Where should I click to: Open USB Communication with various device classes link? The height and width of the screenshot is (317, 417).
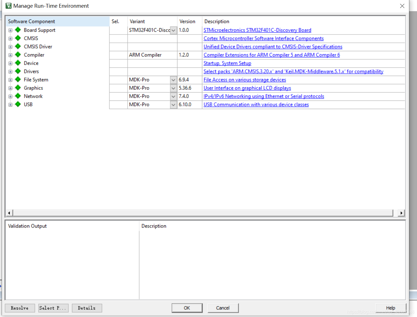pos(256,104)
